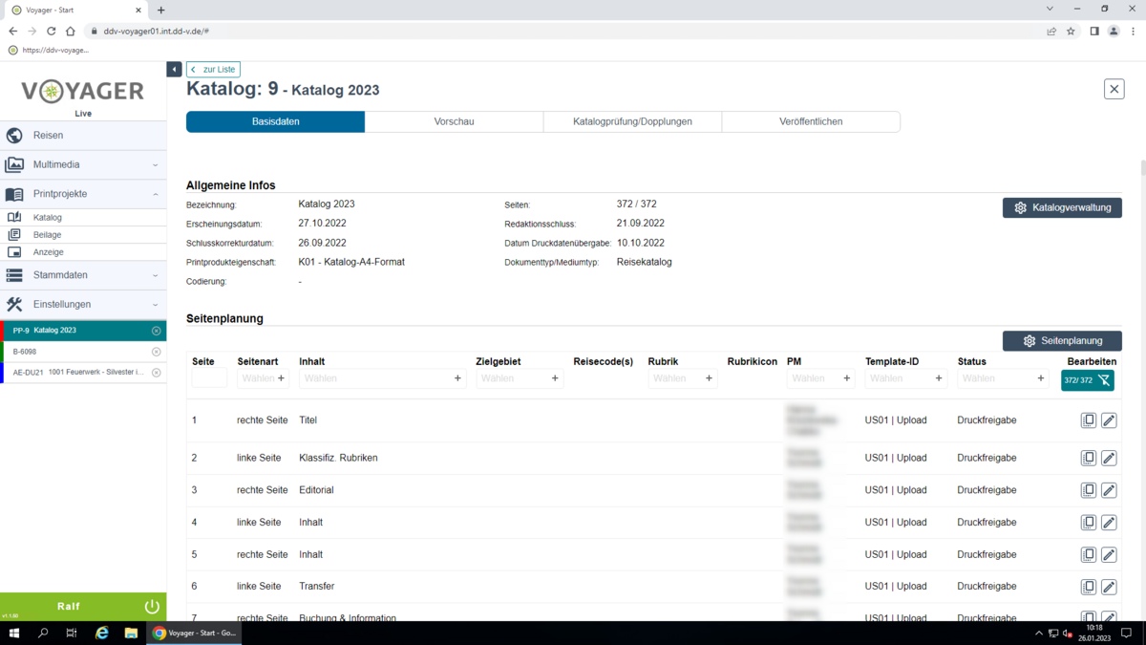Close the B-6098 open item

pos(157,352)
